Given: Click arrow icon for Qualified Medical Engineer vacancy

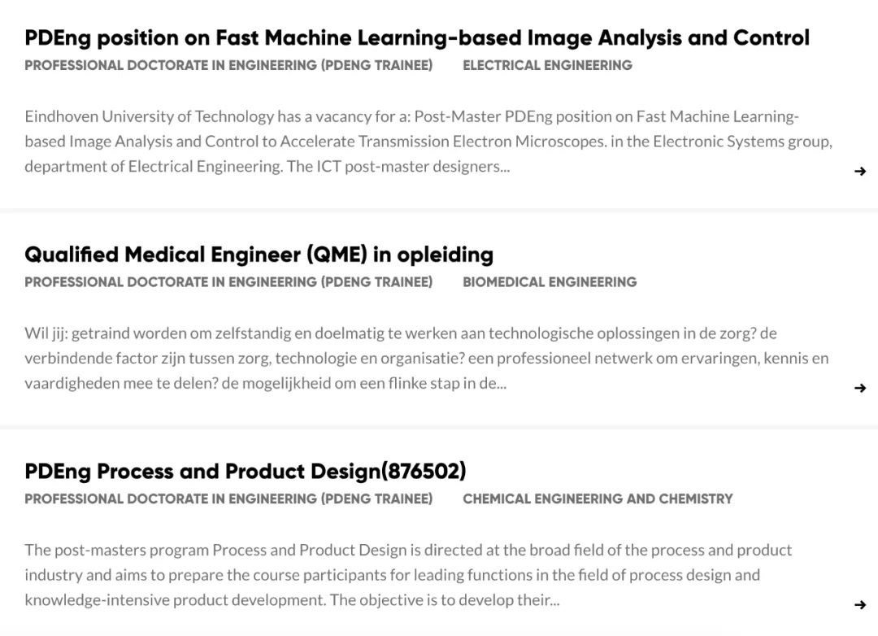Looking at the screenshot, I should pos(860,388).
